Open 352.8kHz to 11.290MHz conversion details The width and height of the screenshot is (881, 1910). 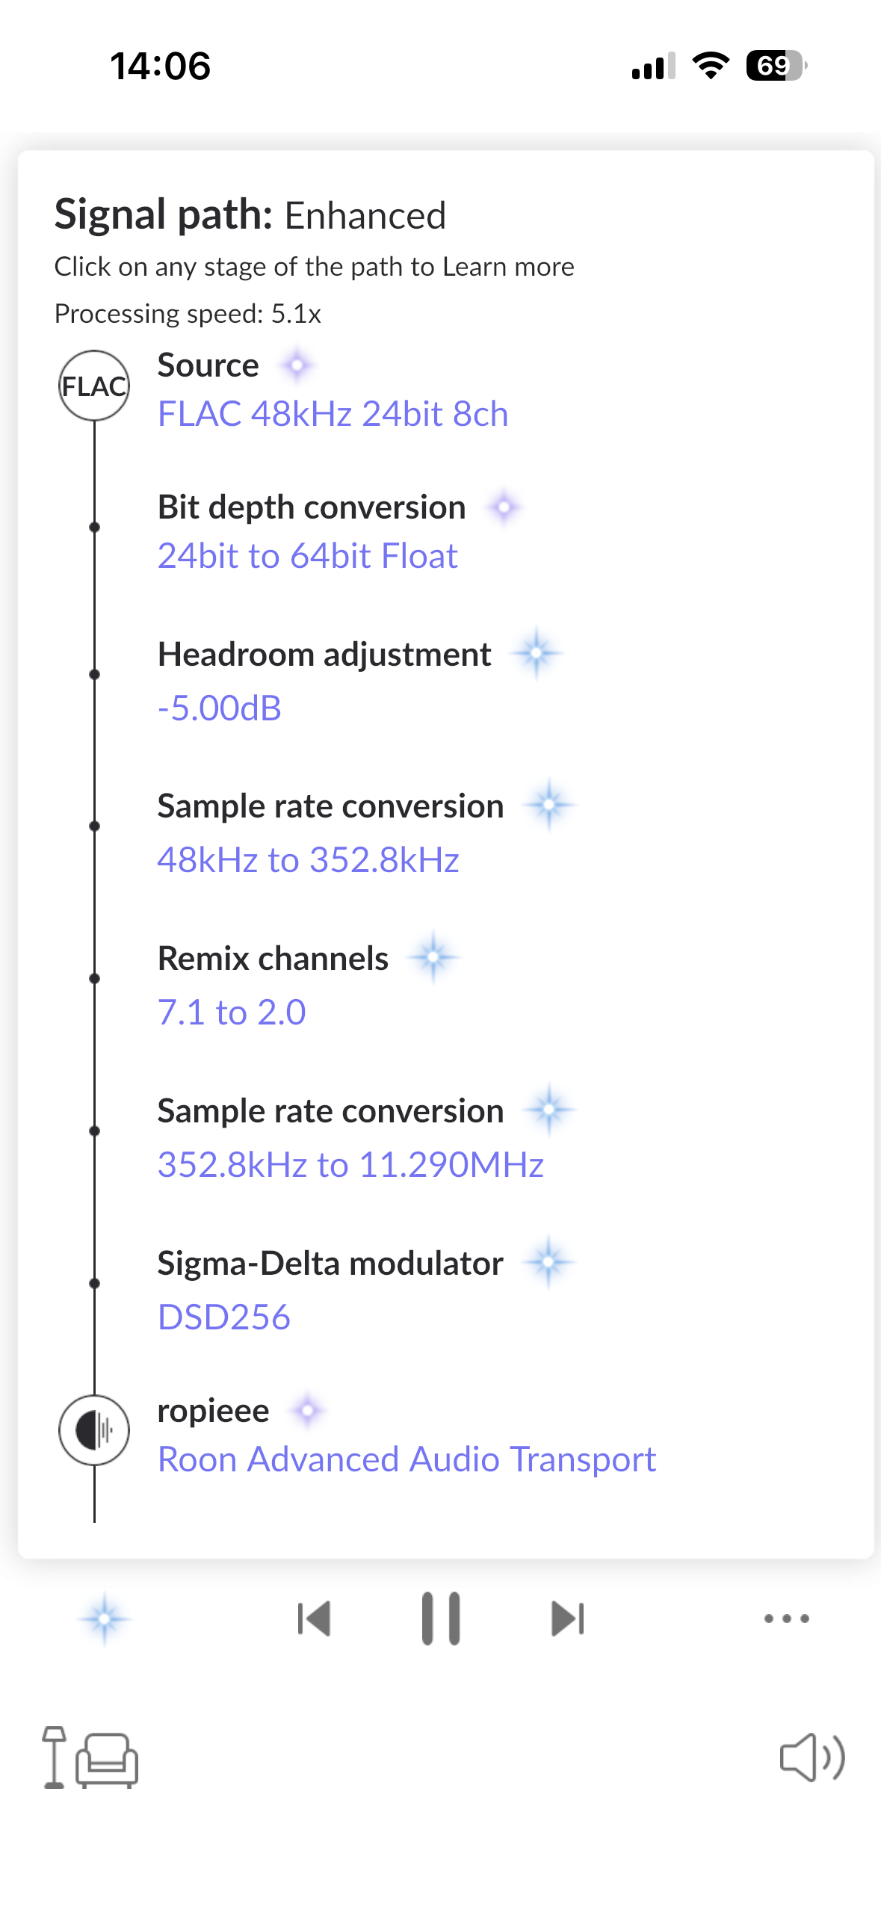pyautogui.click(x=350, y=1165)
